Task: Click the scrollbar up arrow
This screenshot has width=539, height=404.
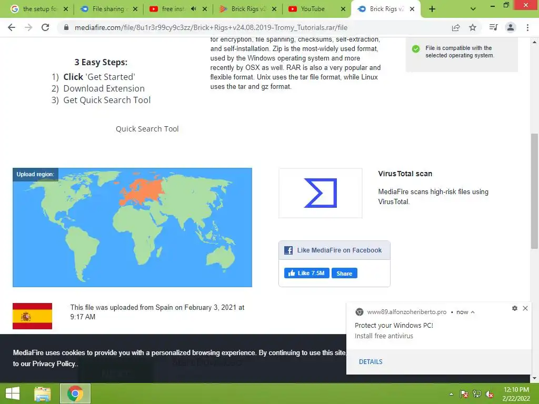Action: tap(534, 42)
